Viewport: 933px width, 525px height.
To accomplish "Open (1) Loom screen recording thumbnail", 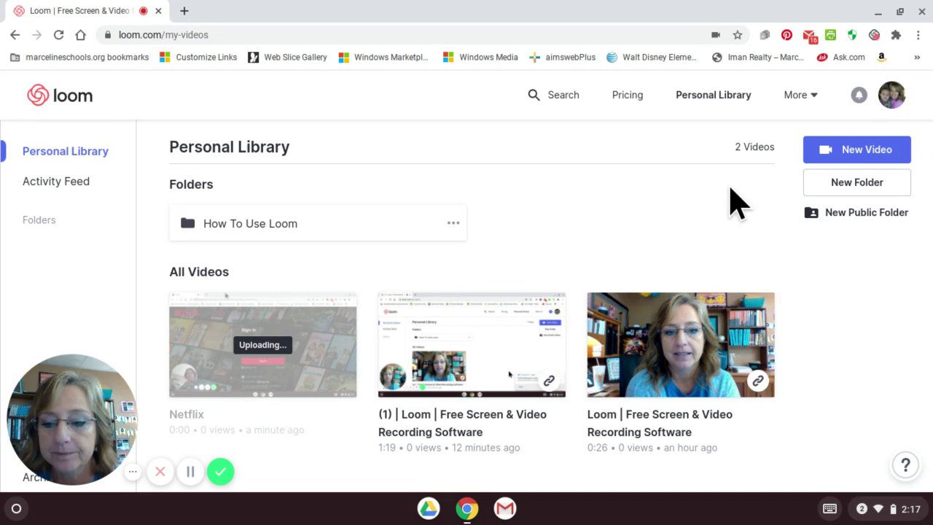I will click(472, 345).
